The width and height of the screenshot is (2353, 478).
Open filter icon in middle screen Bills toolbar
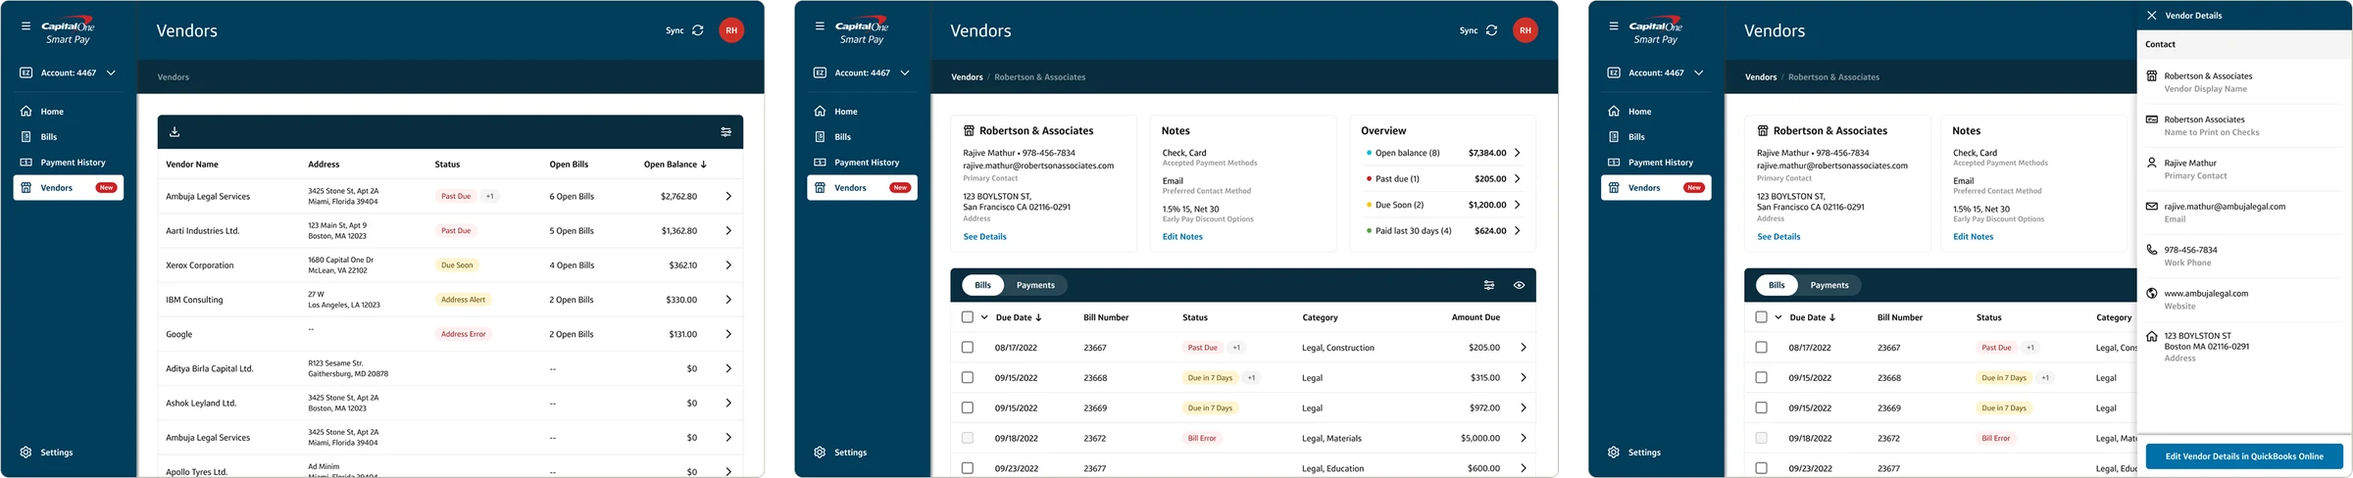coord(1489,285)
